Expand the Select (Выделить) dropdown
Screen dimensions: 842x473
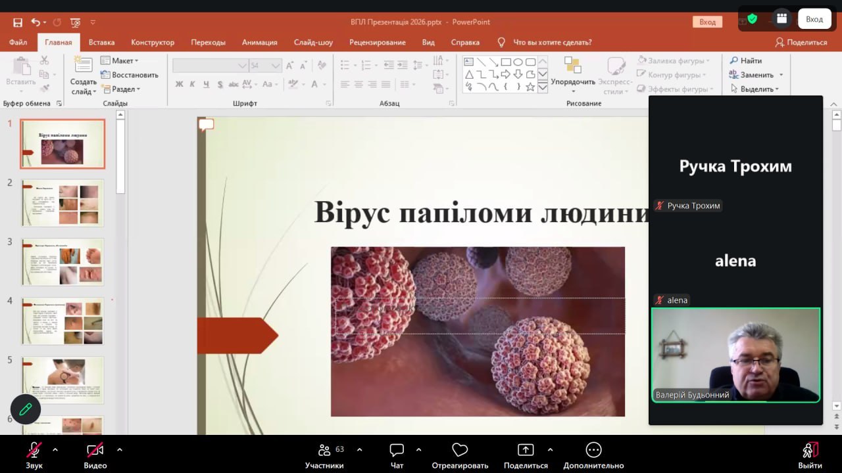tap(759, 89)
